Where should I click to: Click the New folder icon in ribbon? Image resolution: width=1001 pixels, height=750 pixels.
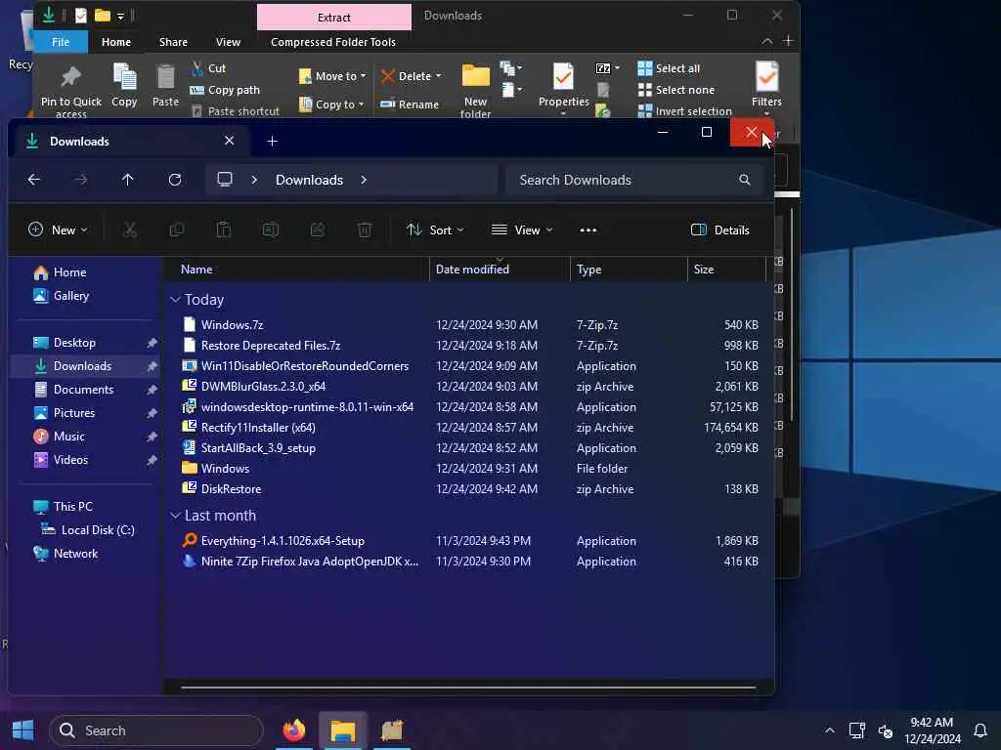[476, 76]
